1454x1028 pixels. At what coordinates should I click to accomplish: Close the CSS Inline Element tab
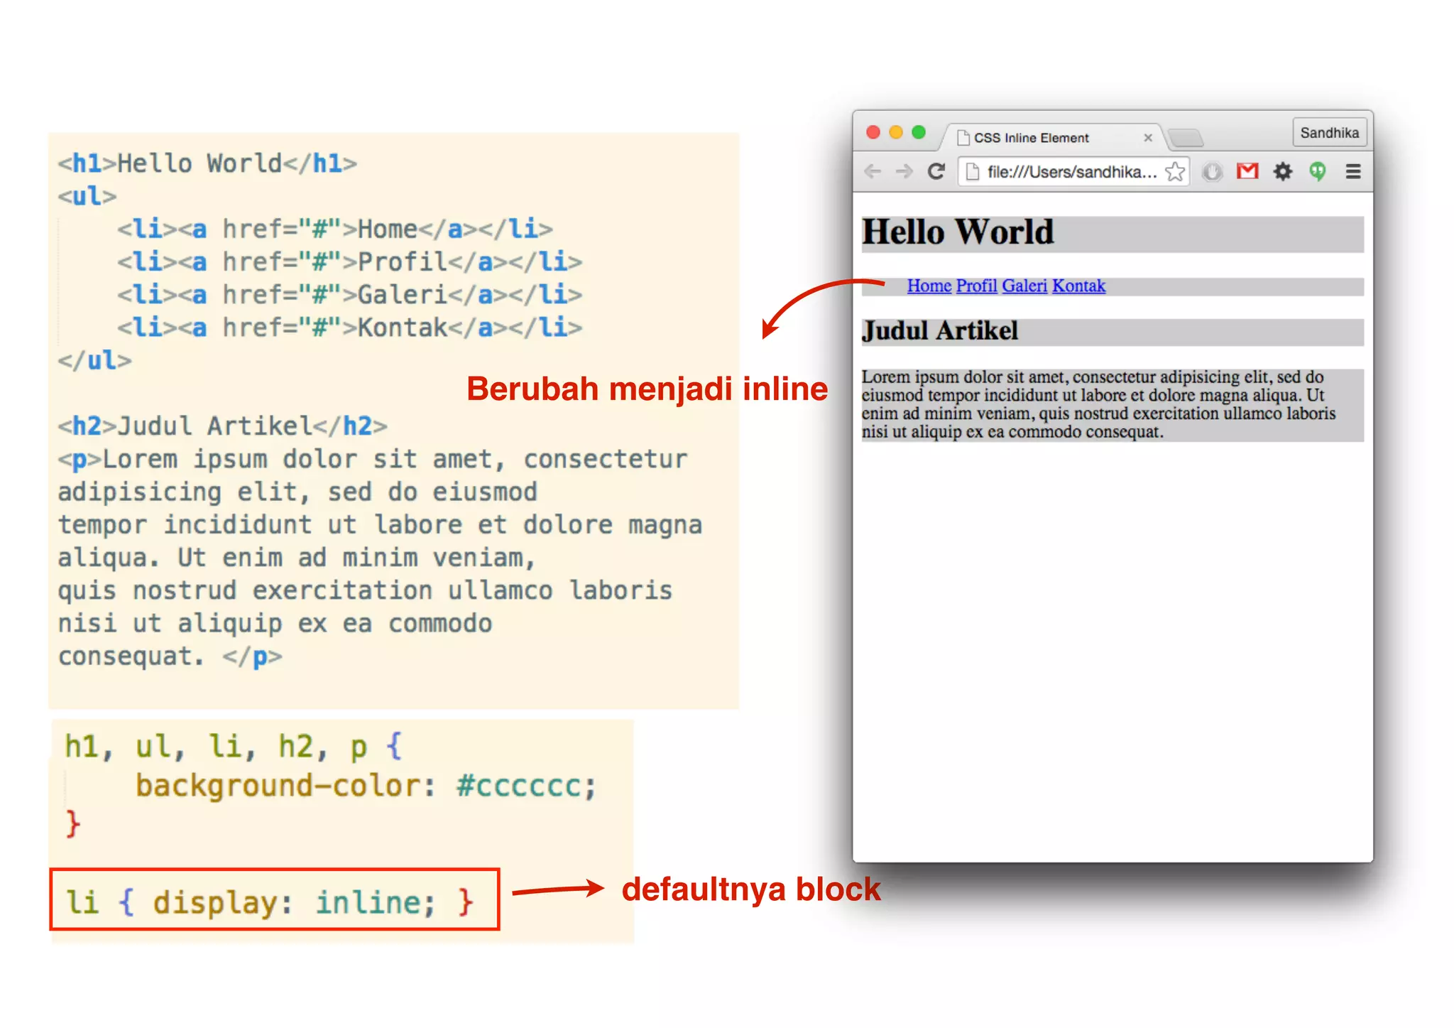[x=1148, y=138]
